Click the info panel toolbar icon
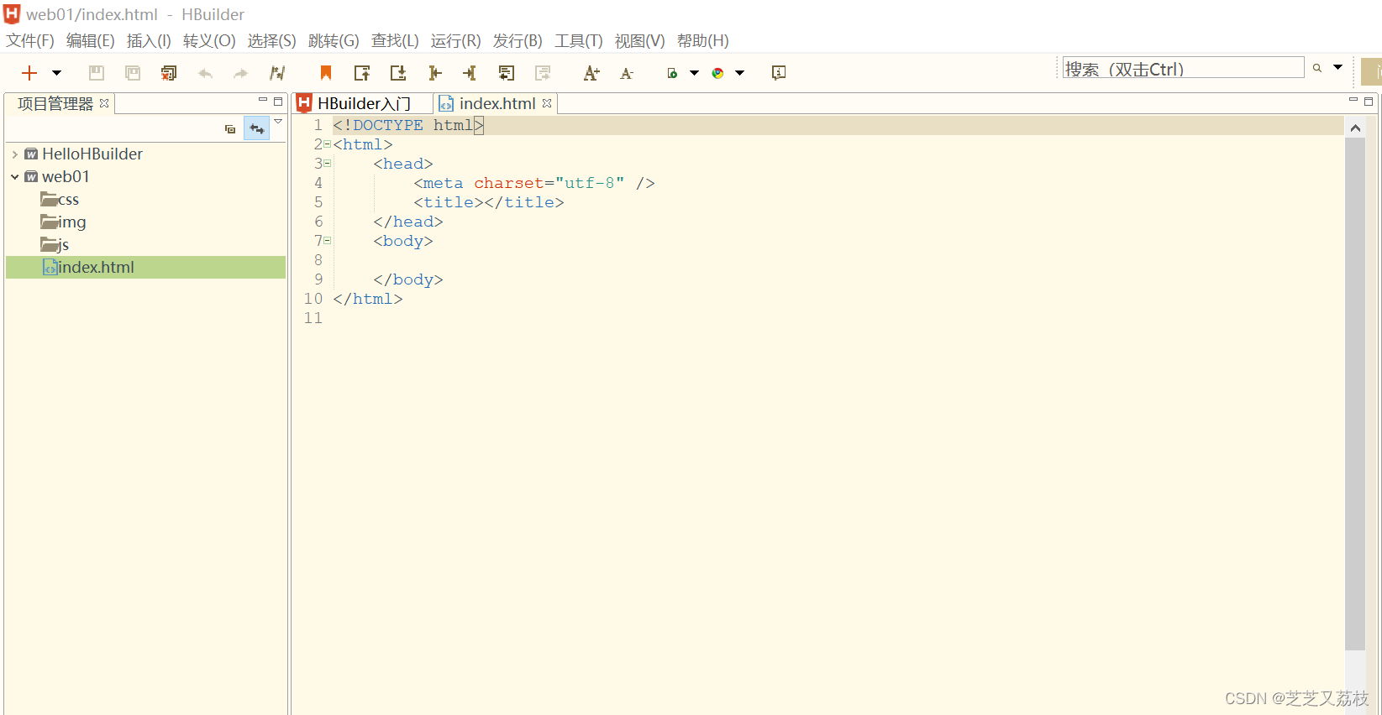The width and height of the screenshot is (1382, 715). pos(779,73)
